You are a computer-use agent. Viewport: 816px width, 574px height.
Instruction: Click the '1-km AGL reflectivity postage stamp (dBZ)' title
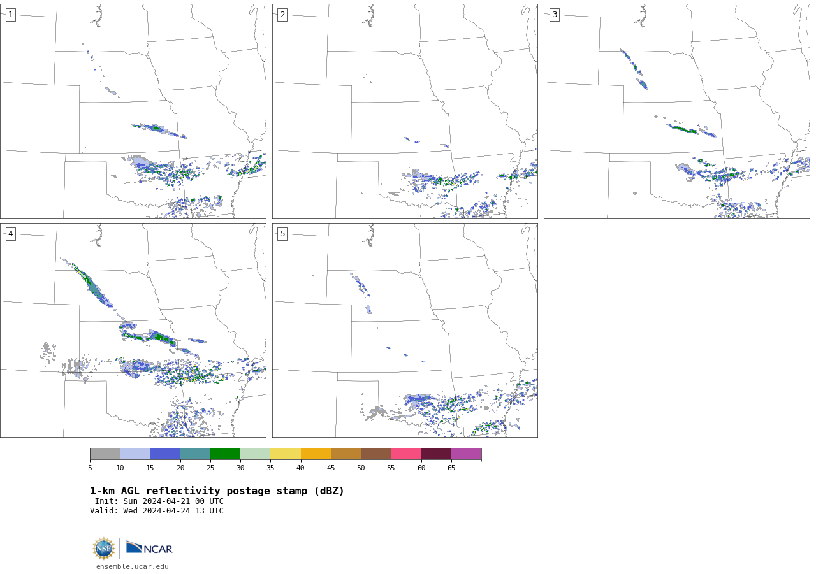click(217, 491)
